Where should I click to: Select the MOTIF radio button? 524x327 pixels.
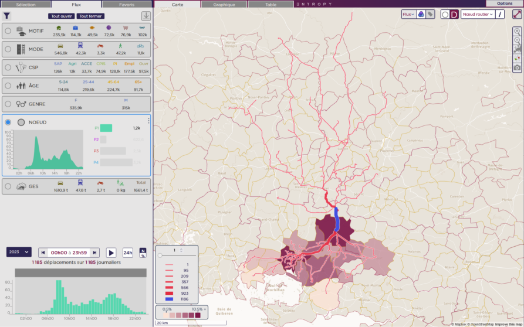point(8,31)
